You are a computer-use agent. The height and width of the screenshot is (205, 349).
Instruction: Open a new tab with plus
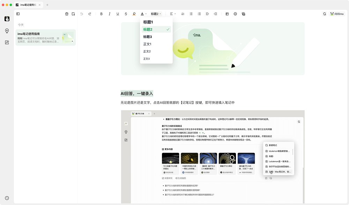pyautogui.click(x=47, y=5)
